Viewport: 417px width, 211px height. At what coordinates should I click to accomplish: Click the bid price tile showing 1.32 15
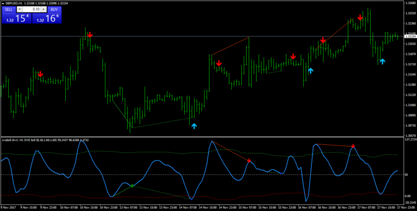coord(17,18)
